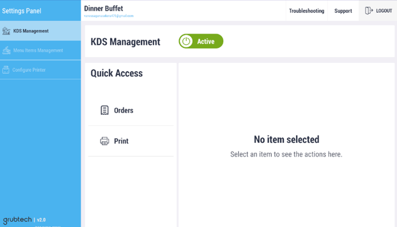397x227 pixels.
Task: Go to Configure Printer section
Action: [40, 70]
